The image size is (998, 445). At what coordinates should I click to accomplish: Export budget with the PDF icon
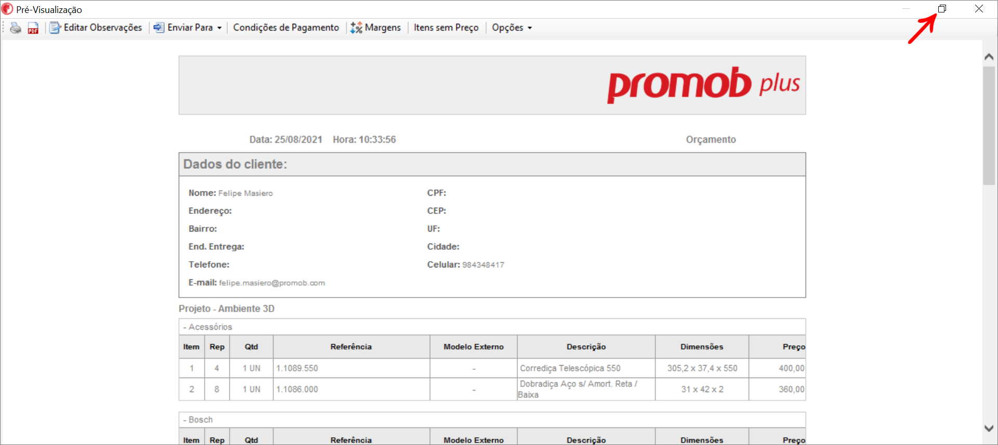(33, 28)
